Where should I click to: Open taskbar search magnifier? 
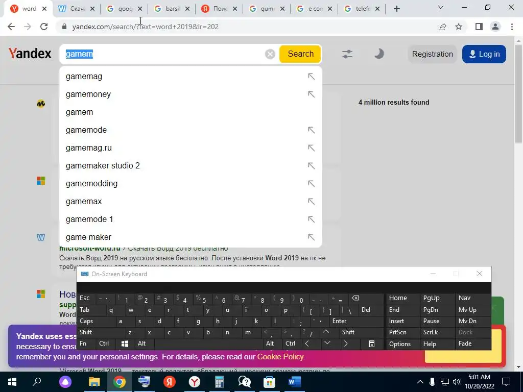coord(37,382)
